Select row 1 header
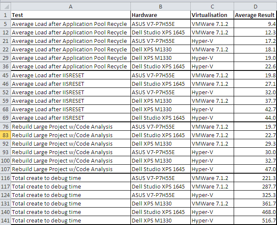 [x=5, y=15]
